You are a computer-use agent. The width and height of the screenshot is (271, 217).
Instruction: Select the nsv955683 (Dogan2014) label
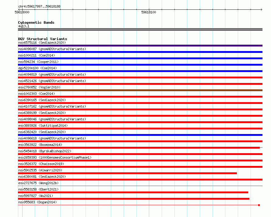tap(37, 202)
